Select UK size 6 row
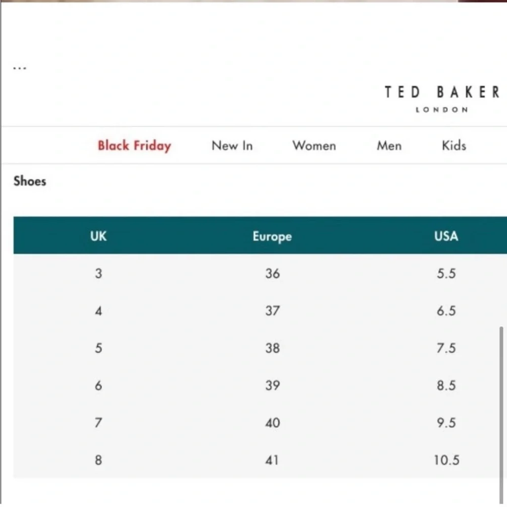This screenshot has width=507, height=507. (98, 385)
